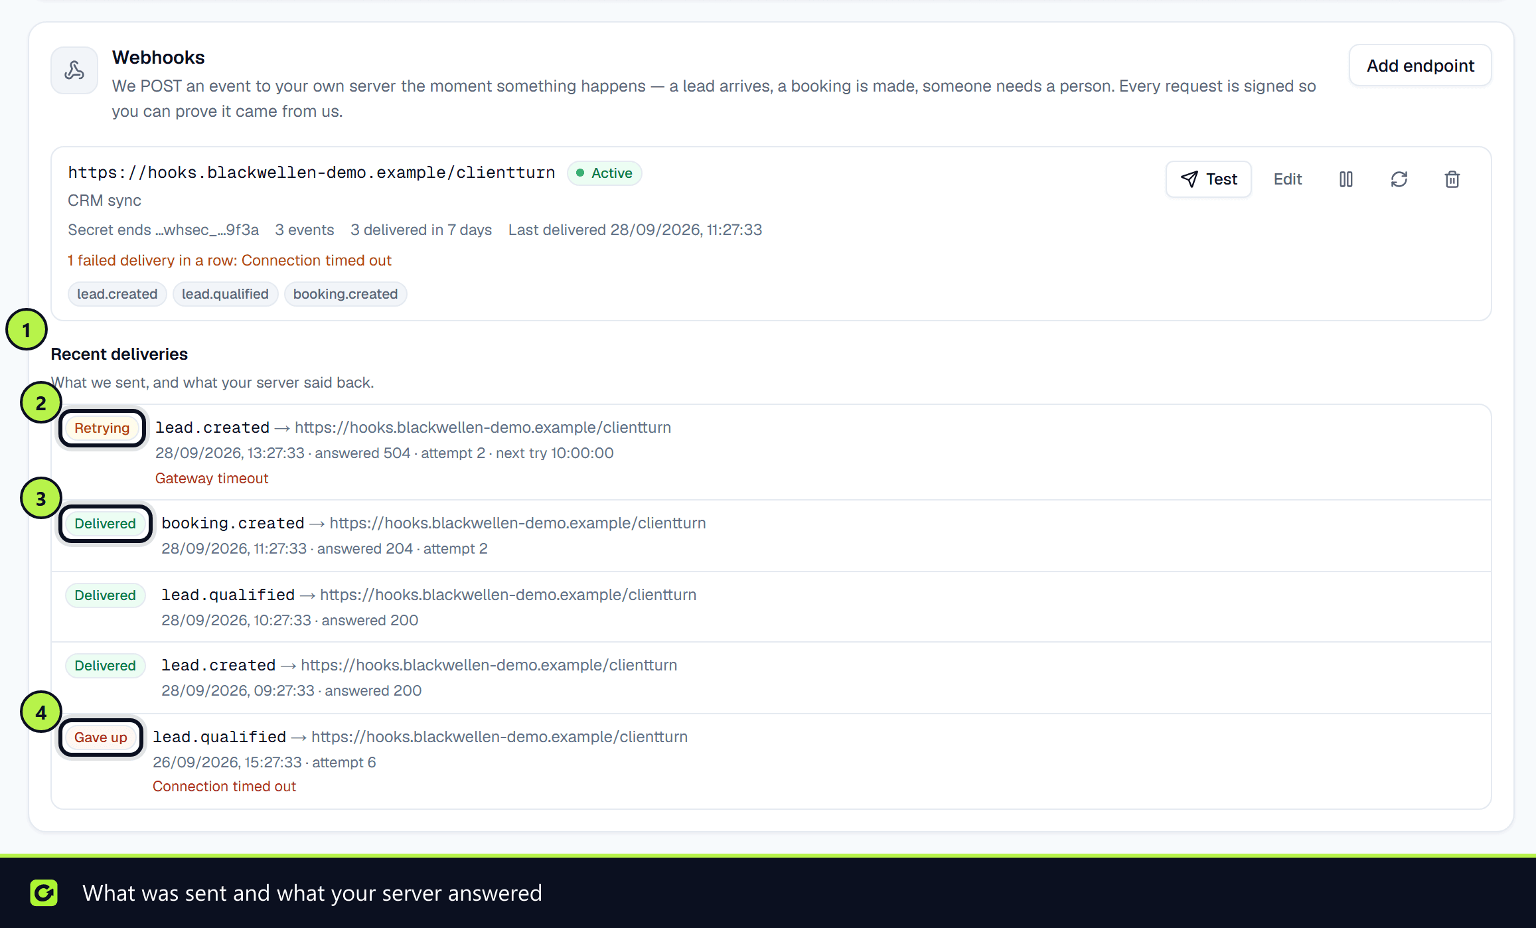
Task: Click the 'answered 504 · attempt 2' details line
Action: 384,453
